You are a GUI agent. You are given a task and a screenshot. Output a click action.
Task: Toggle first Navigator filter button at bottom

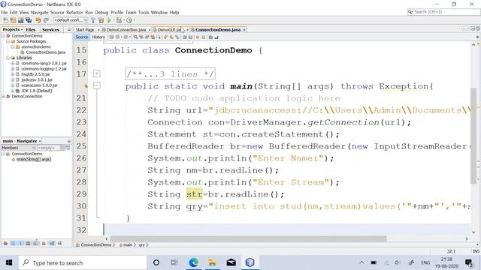pyautogui.click(x=5, y=243)
